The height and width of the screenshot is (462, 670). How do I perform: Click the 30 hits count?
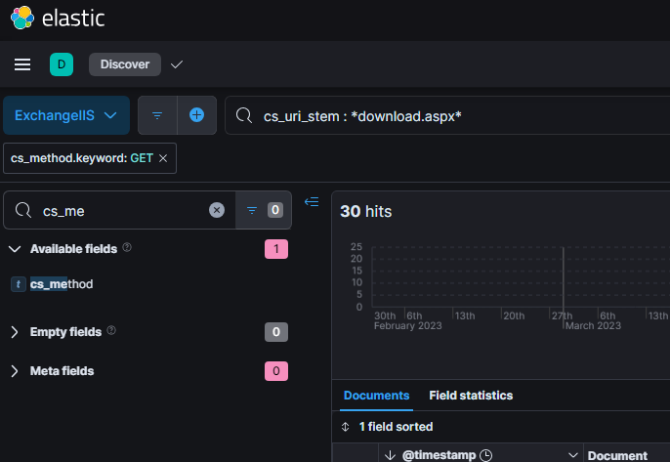coord(366,212)
